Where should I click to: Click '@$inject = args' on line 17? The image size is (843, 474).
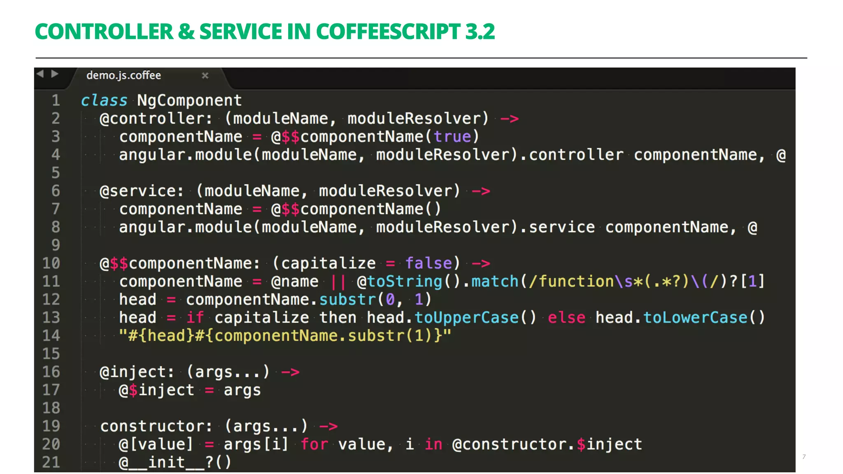pos(190,390)
